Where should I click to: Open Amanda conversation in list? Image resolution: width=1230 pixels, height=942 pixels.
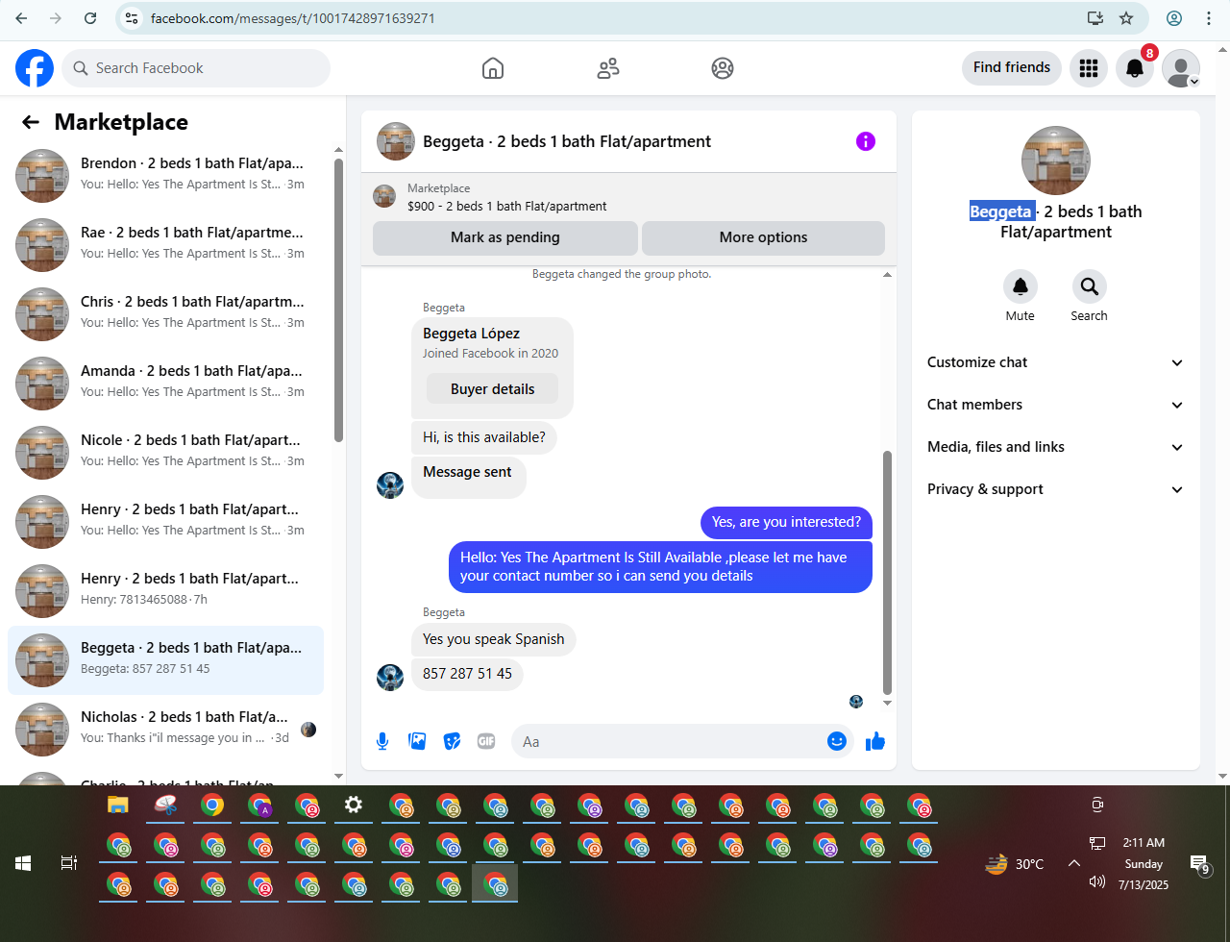click(165, 382)
